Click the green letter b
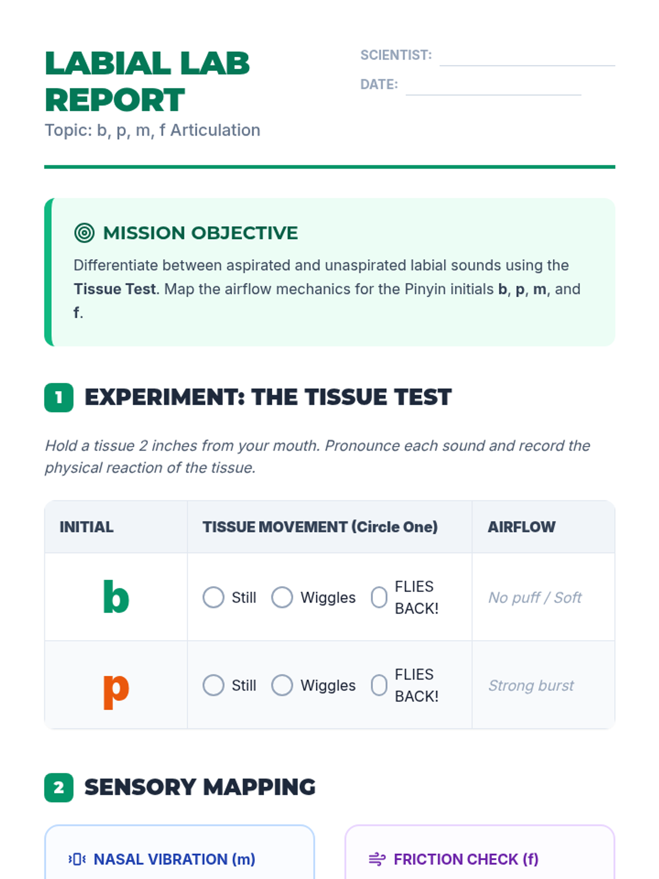The height and width of the screenshot is (879, 659). pyautogui.click(x=116, y=597)
